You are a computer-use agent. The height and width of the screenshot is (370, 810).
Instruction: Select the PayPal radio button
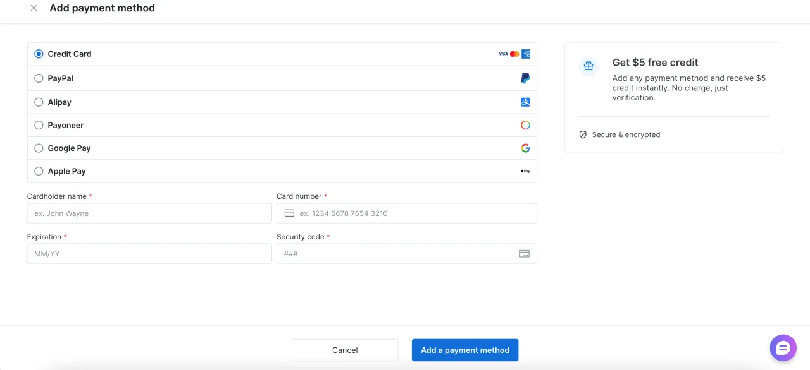(39, 78)
